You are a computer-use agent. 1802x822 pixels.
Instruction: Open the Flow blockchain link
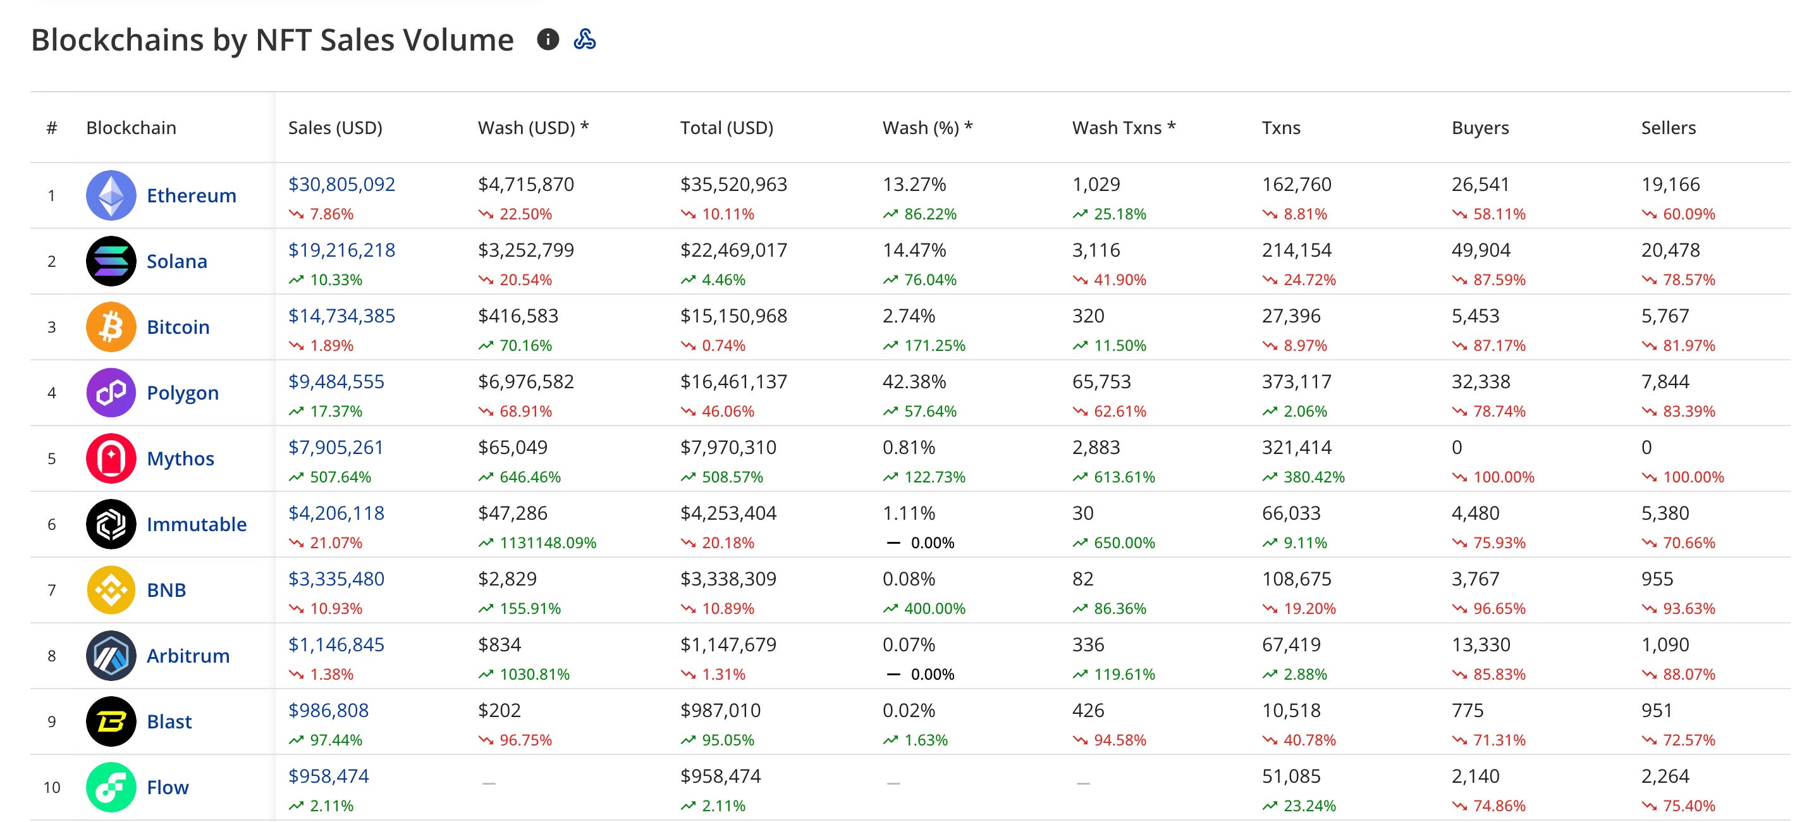click(167, 787)
